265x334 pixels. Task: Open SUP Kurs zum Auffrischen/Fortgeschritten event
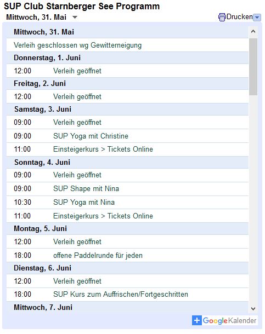[x=121, y=294]
